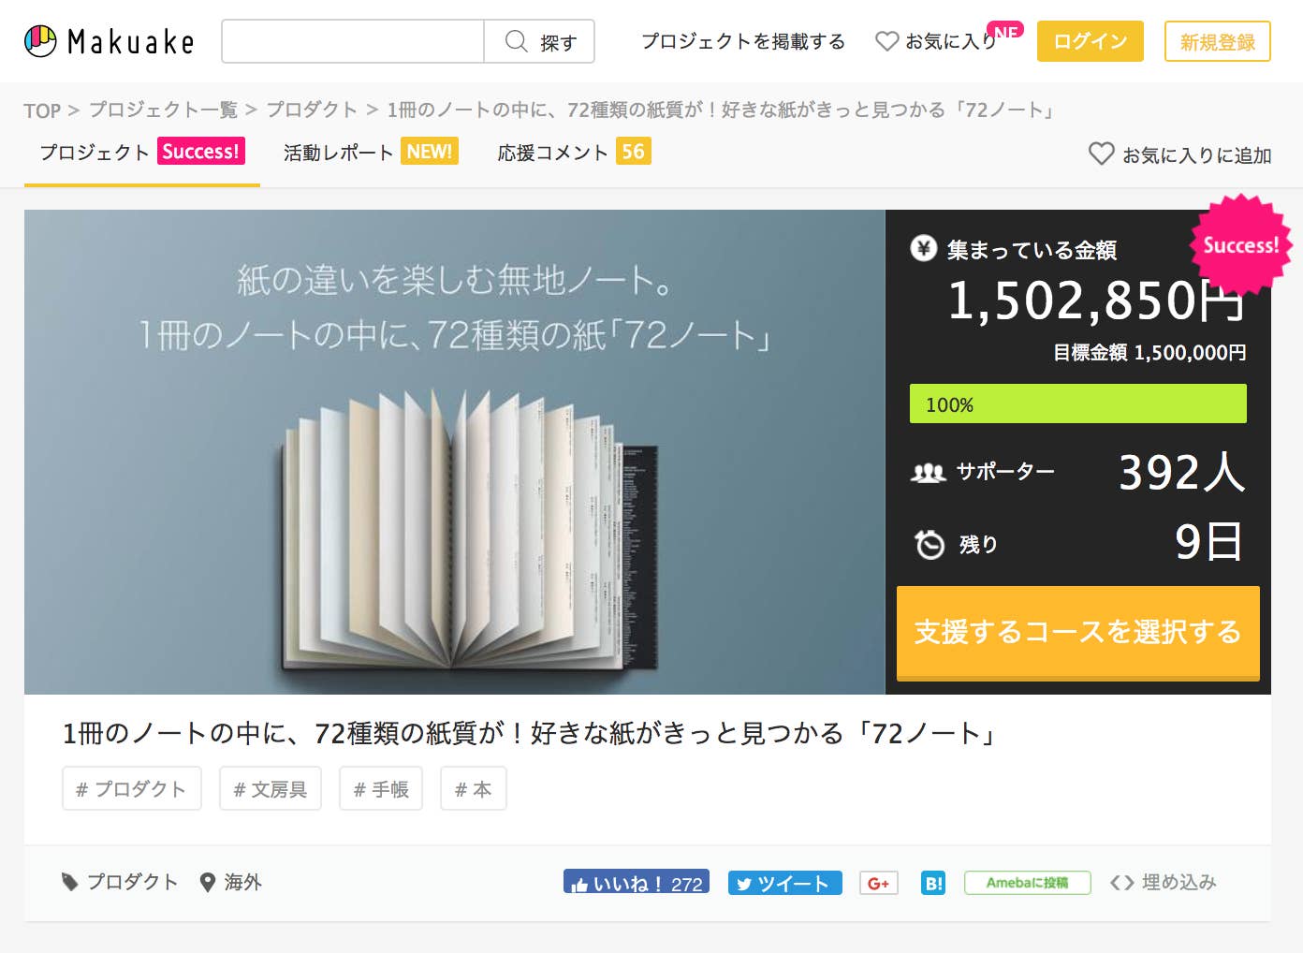Image resolution: width=1303 pixels, height=953 pixels.
Task: Click the ログイン button
Action: [x=1091, y=41]
